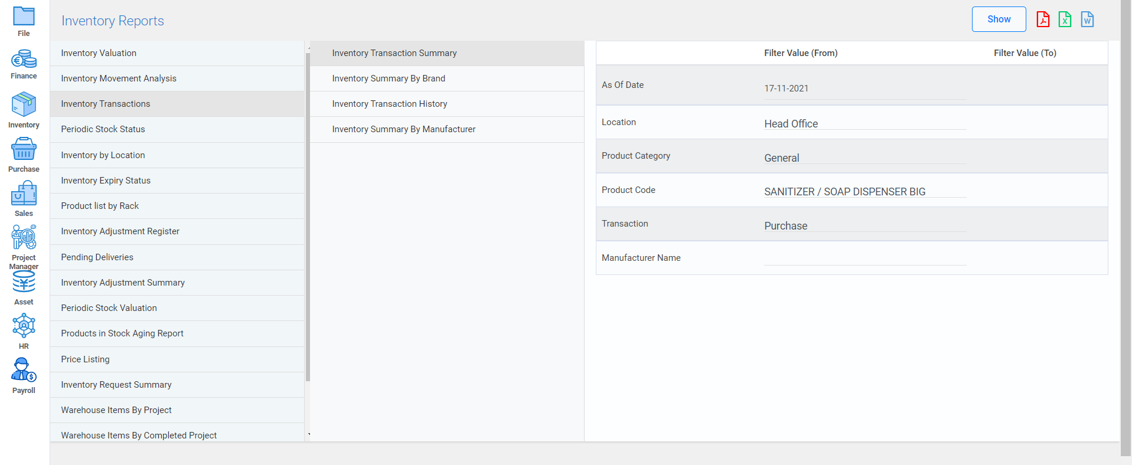1132x465 pixels.
Task: Open the Project Manager icon
Action: [24, 238]
